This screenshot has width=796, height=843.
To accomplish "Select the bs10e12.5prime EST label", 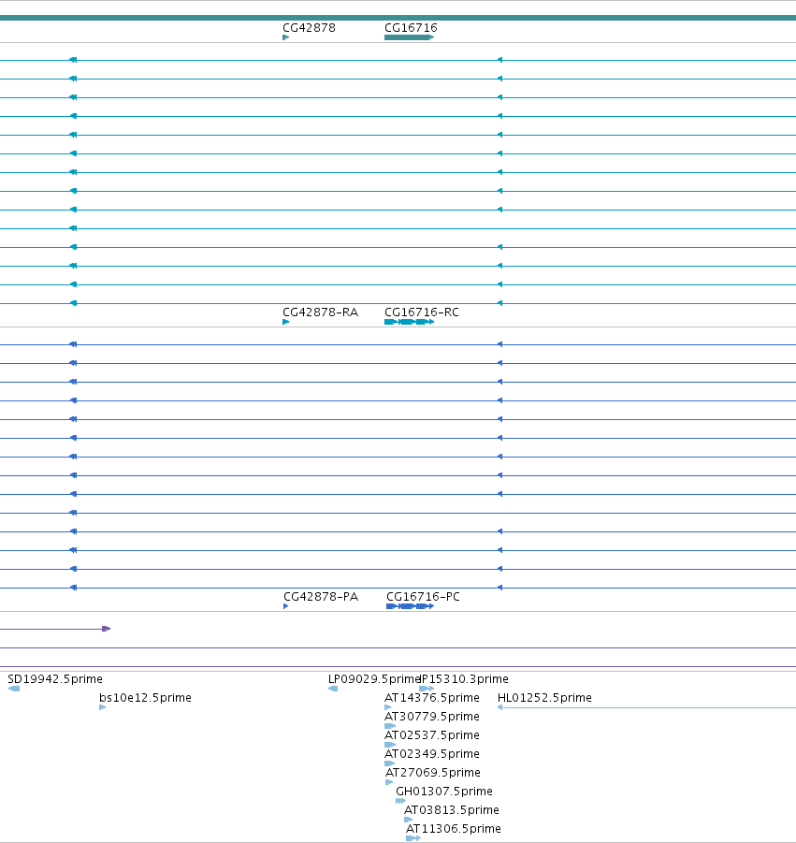I will point(145,698).
